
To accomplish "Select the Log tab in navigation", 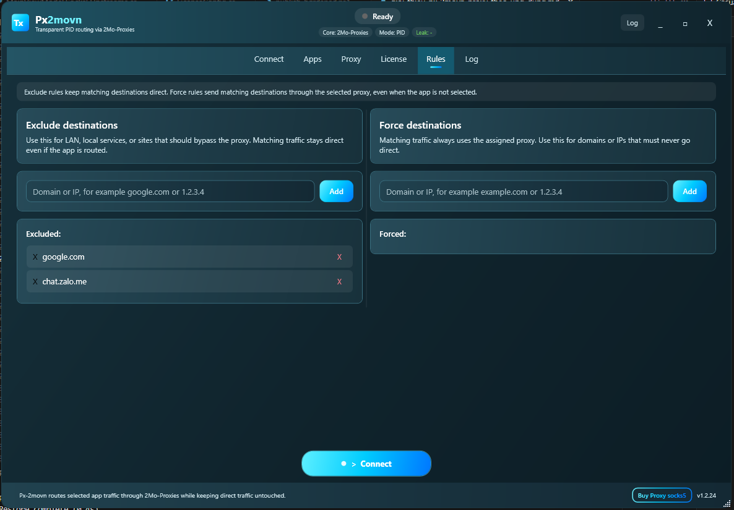I will [472, 59].
